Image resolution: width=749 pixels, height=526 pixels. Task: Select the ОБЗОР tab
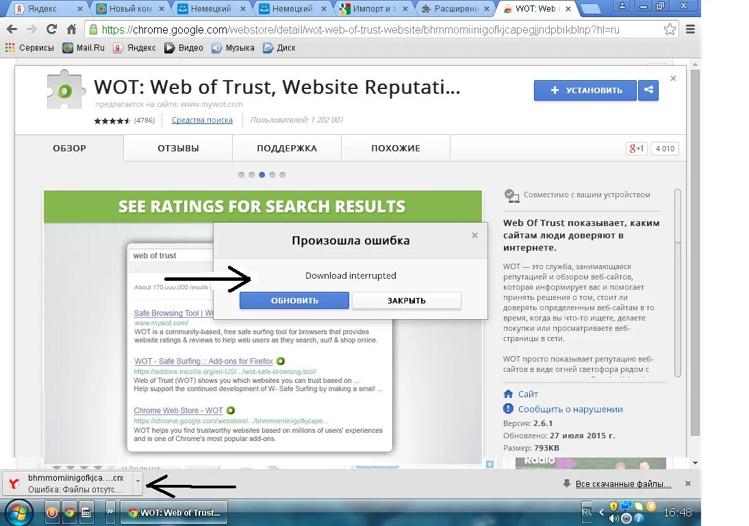pos(69,148)
